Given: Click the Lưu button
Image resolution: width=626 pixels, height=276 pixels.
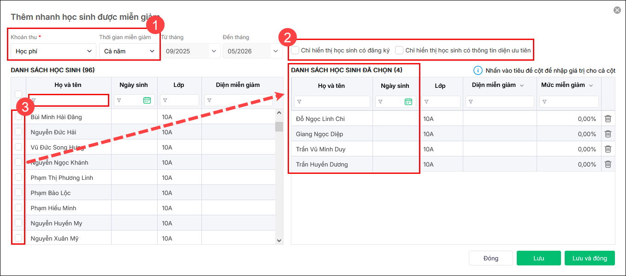Looking at the screenshot, I should pyautogui.click(x=538, y=258).
